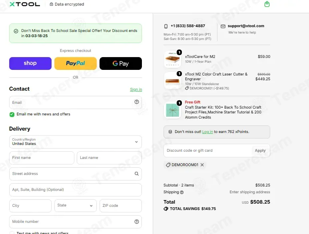Focus the Last name field

110,158
